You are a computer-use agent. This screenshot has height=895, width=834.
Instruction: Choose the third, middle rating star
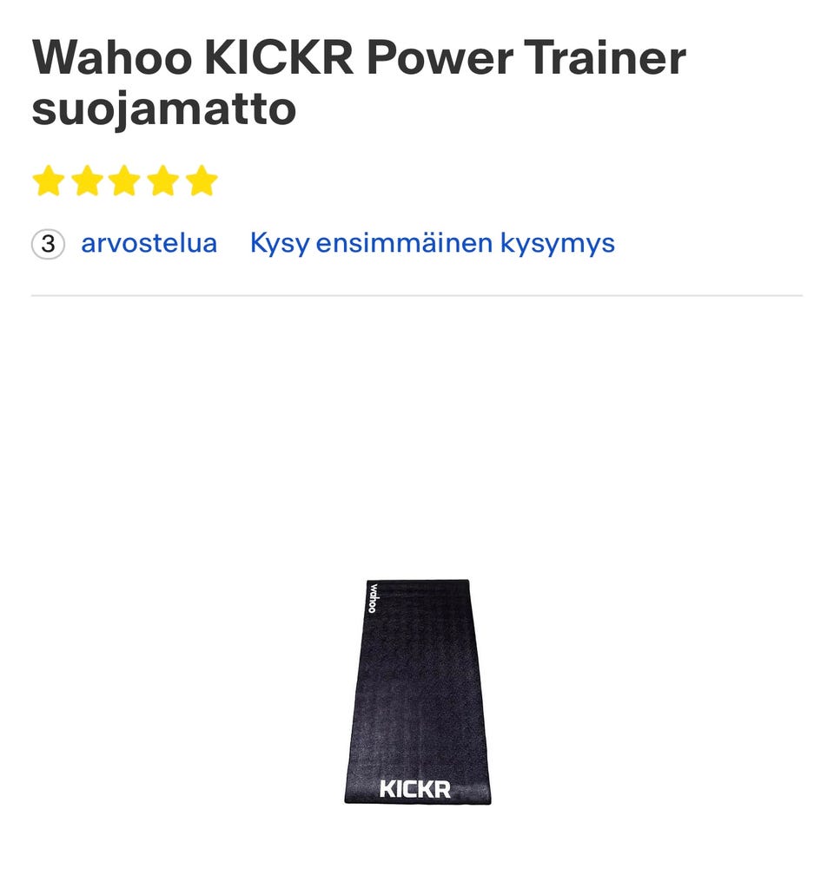coord(125,181)
